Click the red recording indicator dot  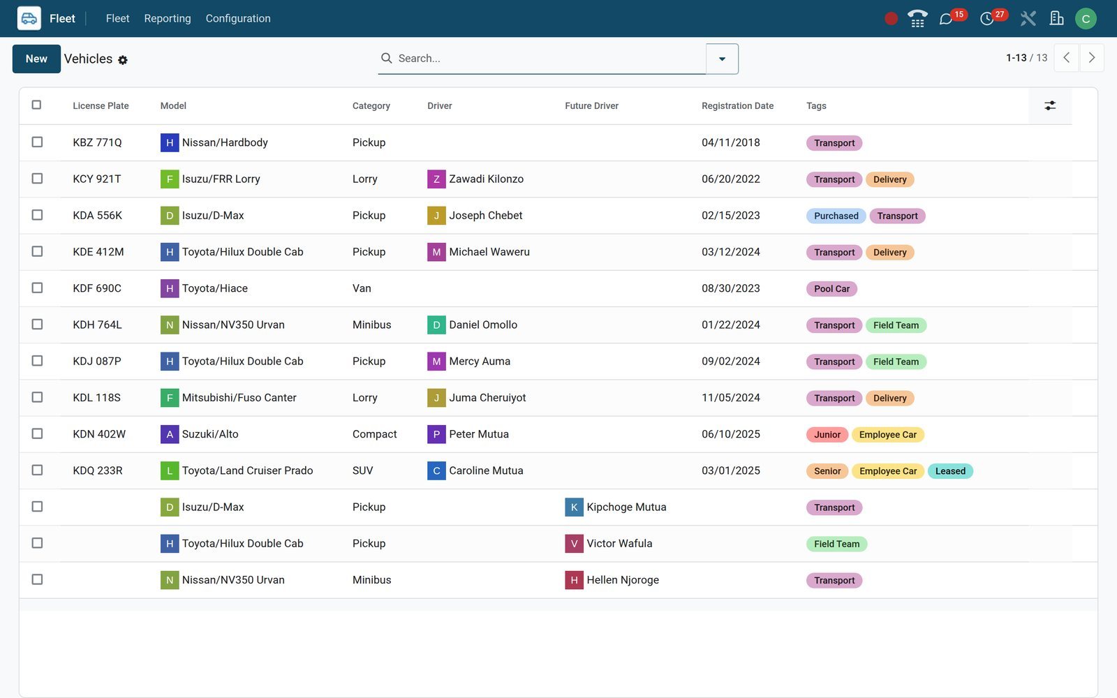pos(891,19)
